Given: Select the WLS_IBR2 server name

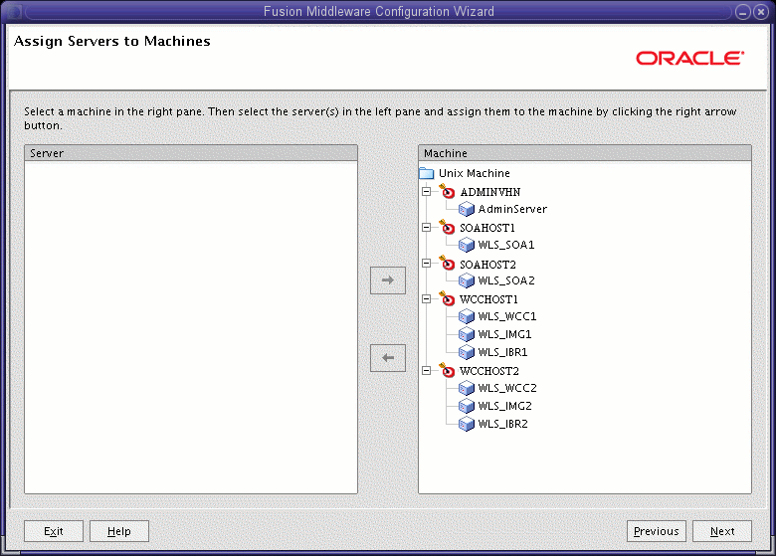Looking at the screenshot, I should (x=502, y=424).
